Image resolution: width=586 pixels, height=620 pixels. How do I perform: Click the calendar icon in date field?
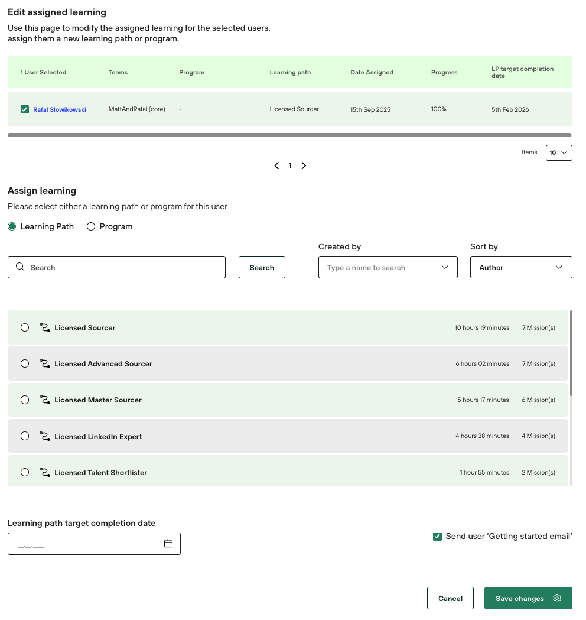click(x=168, y=544)
